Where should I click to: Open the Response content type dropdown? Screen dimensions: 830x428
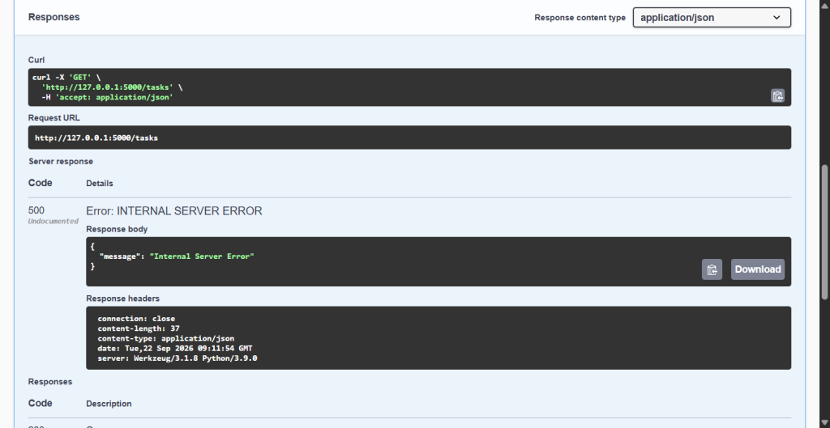point(712,18)
